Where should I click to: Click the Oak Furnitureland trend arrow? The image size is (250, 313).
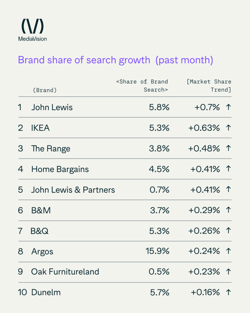tap(228, 272)
